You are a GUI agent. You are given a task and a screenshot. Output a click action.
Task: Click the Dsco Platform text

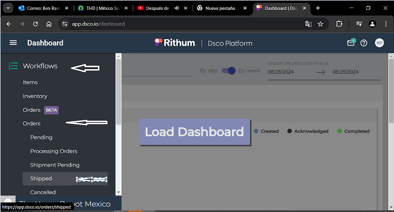tap(230, 43)
